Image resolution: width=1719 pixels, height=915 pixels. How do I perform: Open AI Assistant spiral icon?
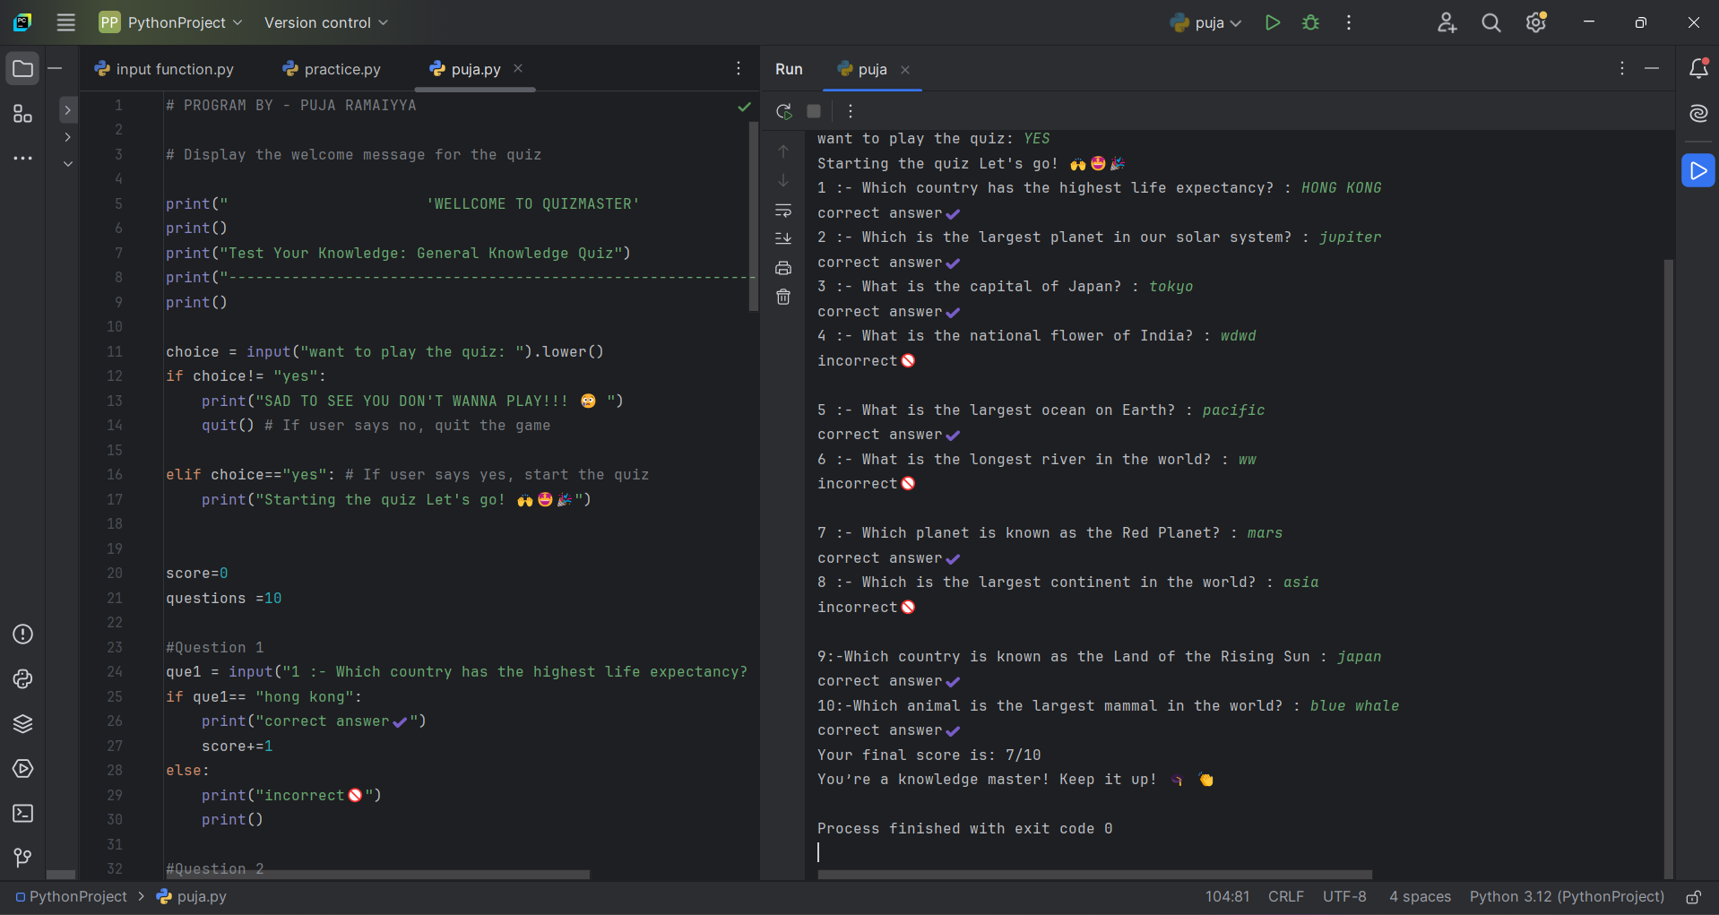click(x=1698, y=113)
